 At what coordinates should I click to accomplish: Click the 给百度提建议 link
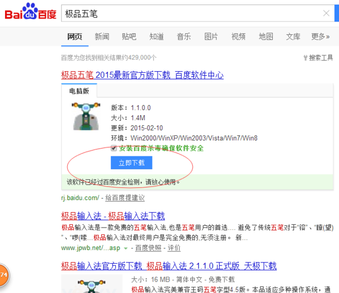[x=125, y=198]
